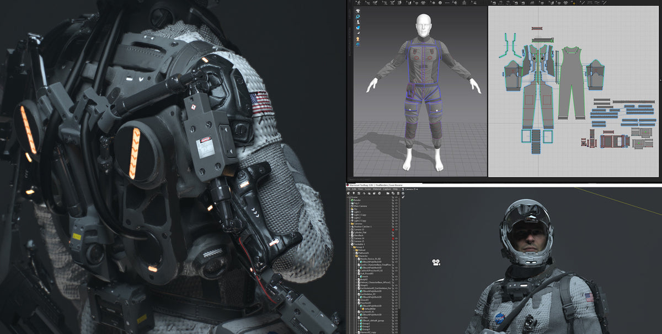Screen dimensions: 662x334
Task: Click the light bulb icon in Marmoset scene toolbar
Action: point(354,193)
